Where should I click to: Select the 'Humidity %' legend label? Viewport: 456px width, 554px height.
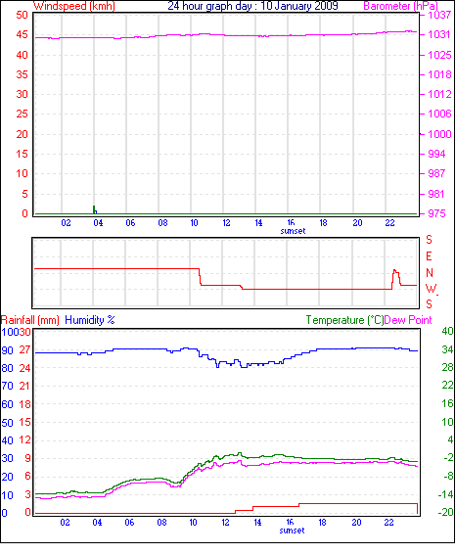pyautogui.click(x=90, y=320)
